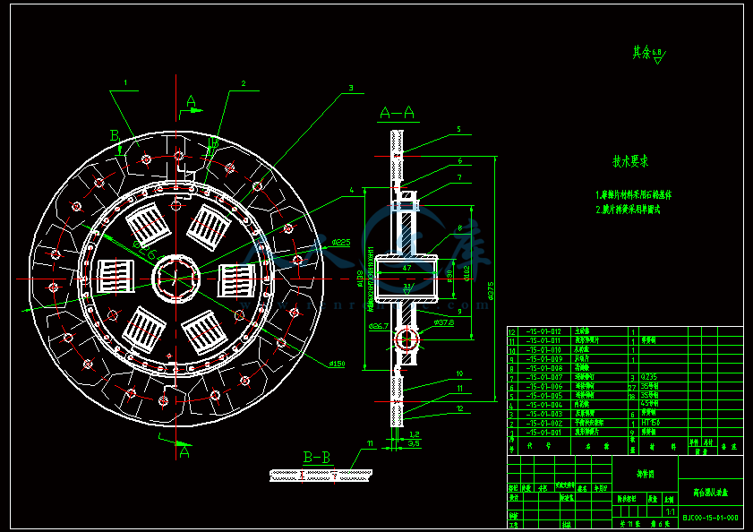
Task: Click the bottom A section arrow label
Action: pos(184,452)
